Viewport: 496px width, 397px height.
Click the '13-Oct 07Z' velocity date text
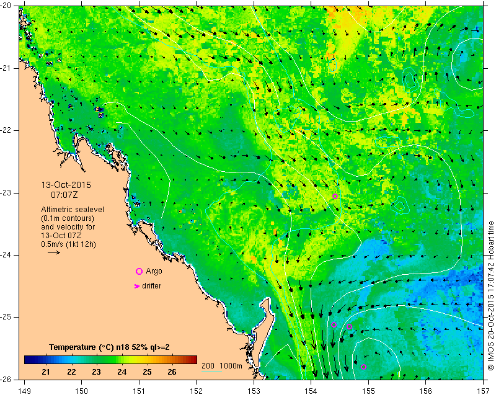coord(61,236)
